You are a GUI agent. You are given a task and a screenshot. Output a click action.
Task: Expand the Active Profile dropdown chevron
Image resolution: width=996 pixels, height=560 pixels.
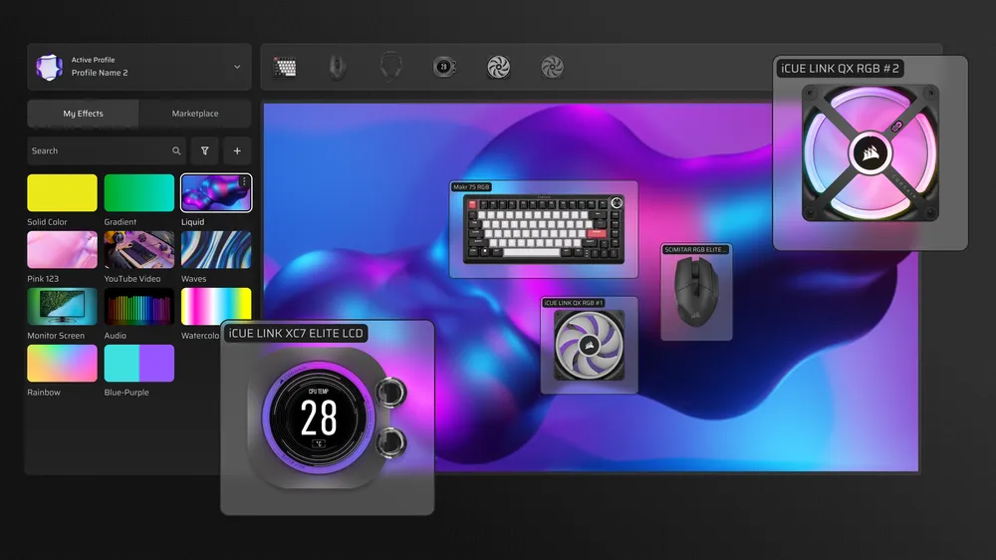click(x=237, y=67)
